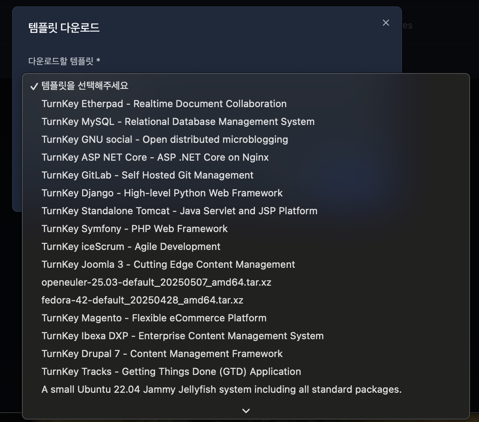479x422 pixels.
Task: Select the placeholder option 템플릿을 선택해주세요
Action: coord(85,86)
